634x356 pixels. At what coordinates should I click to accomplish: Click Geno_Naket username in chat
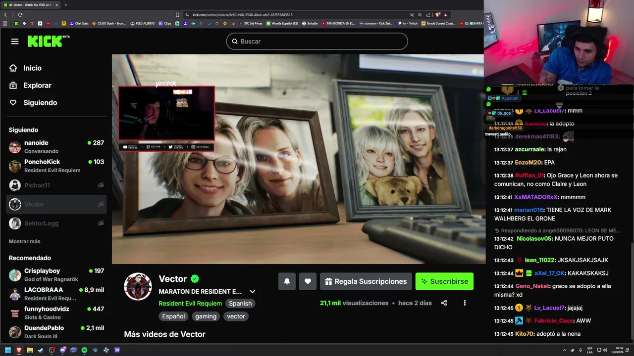[x=531, y=286]
